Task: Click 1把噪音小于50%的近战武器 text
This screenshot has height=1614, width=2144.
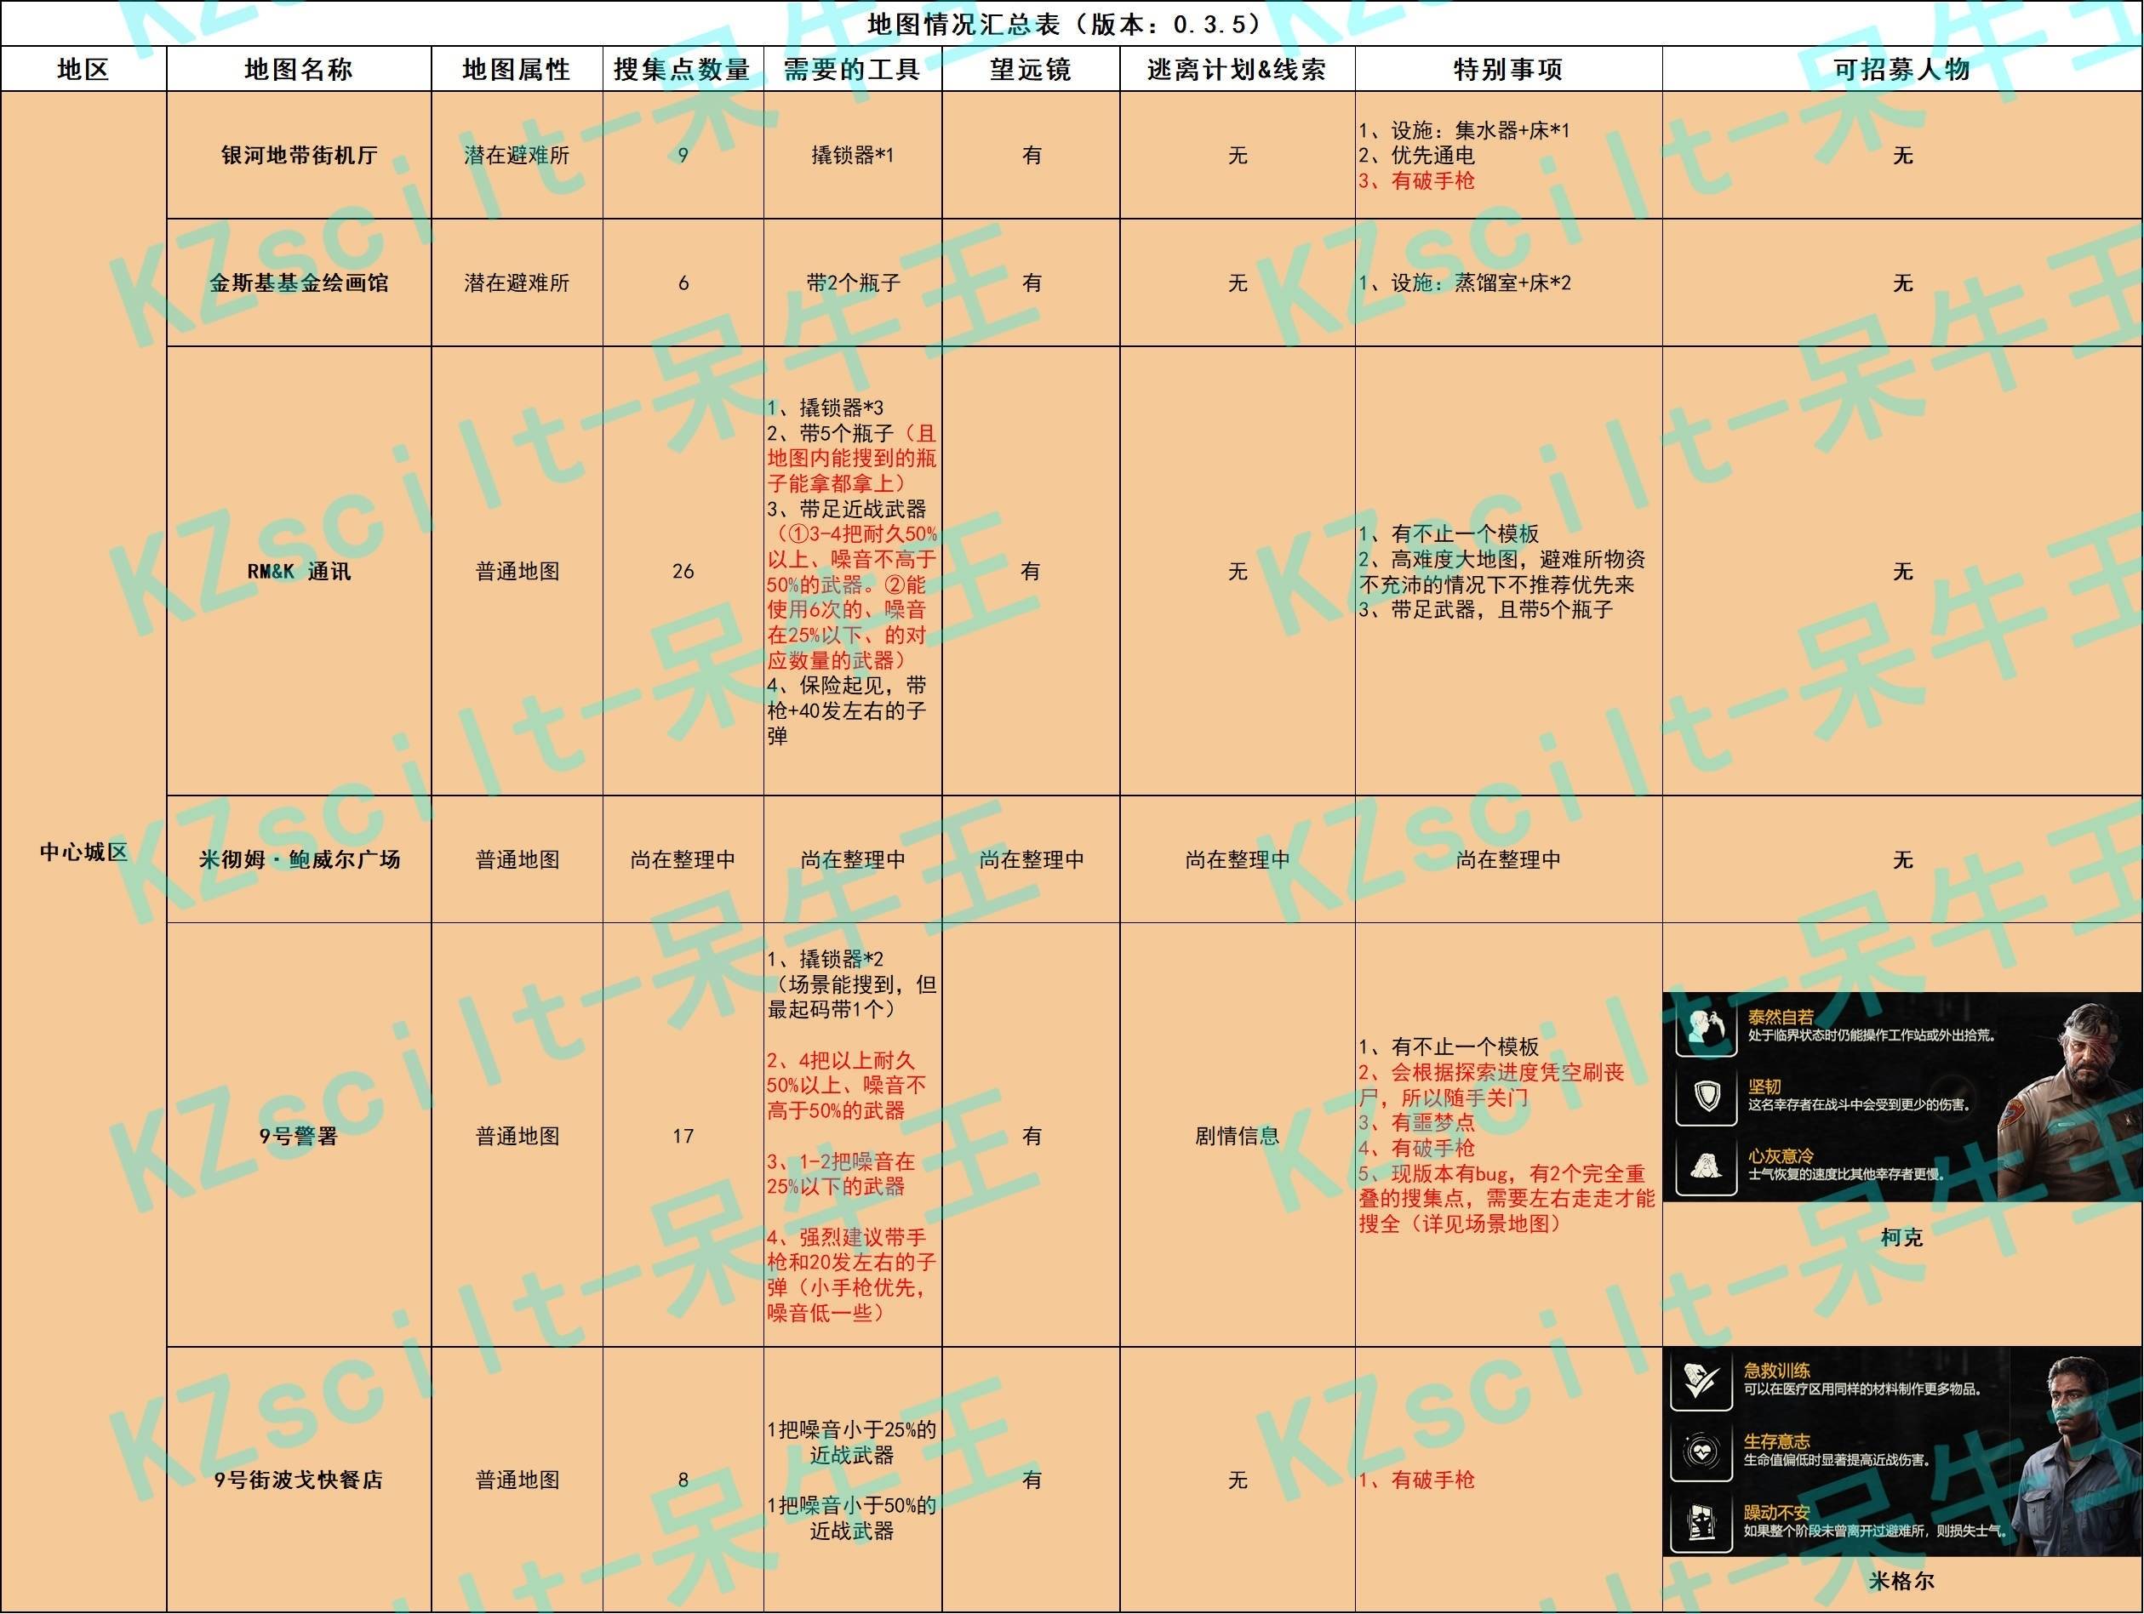Action: point(852,1517)
